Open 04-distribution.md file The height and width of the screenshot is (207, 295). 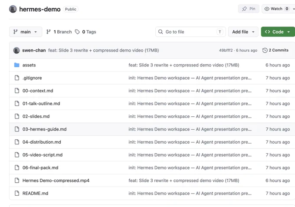click(x=42, y=142)
